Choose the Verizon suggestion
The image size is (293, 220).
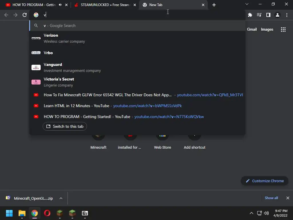click(137, 38)
